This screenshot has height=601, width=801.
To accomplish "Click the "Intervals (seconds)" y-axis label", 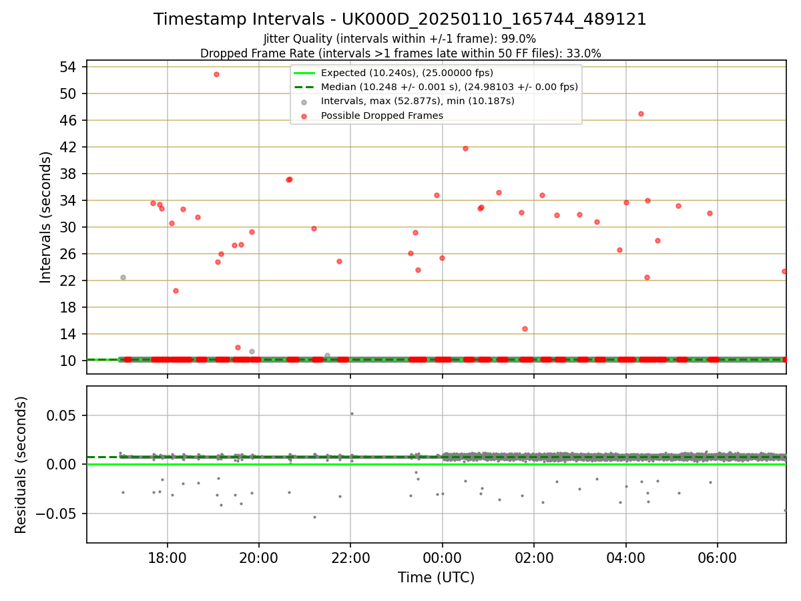I will (x=45, y=217).
